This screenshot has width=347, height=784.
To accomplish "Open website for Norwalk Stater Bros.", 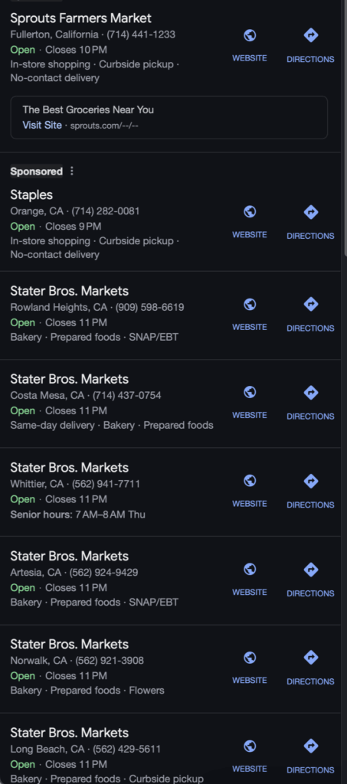I will click(x=250, y=668).
